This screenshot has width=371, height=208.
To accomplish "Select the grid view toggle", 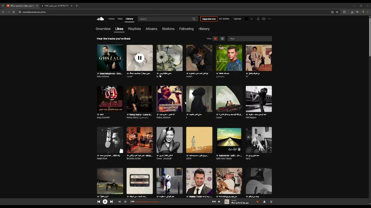I will 215,39.
